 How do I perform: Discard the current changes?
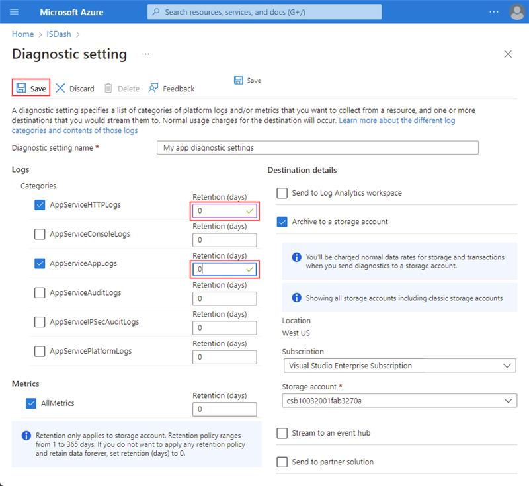pyautogui.click(x=75, y=88)
